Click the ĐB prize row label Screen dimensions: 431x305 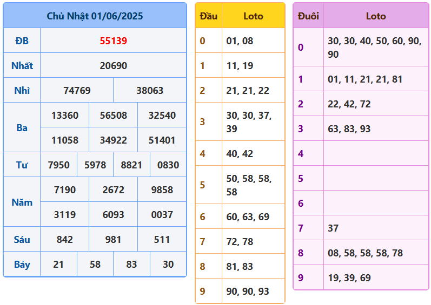[22, 40]
